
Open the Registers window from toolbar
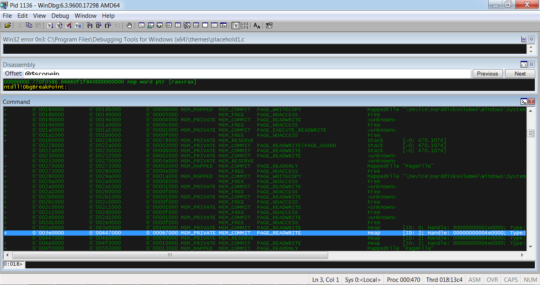(x=169, y=26)
